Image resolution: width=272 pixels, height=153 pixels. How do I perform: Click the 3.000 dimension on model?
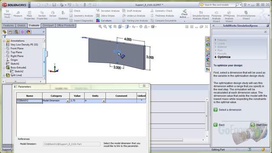(150, 57)
